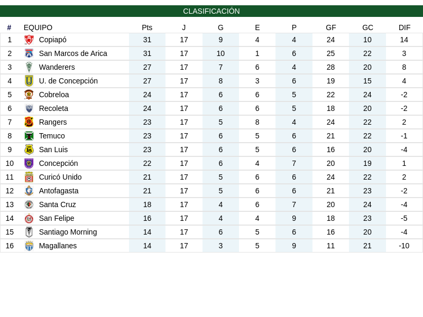This screenshot has width=423, height=317.
Task: Click the CLASIFICACIÓN green title bar
Action: [212, 11]
